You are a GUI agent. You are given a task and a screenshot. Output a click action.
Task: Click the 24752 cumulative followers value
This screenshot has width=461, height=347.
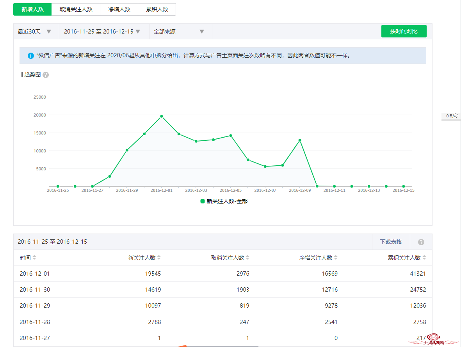418,289
